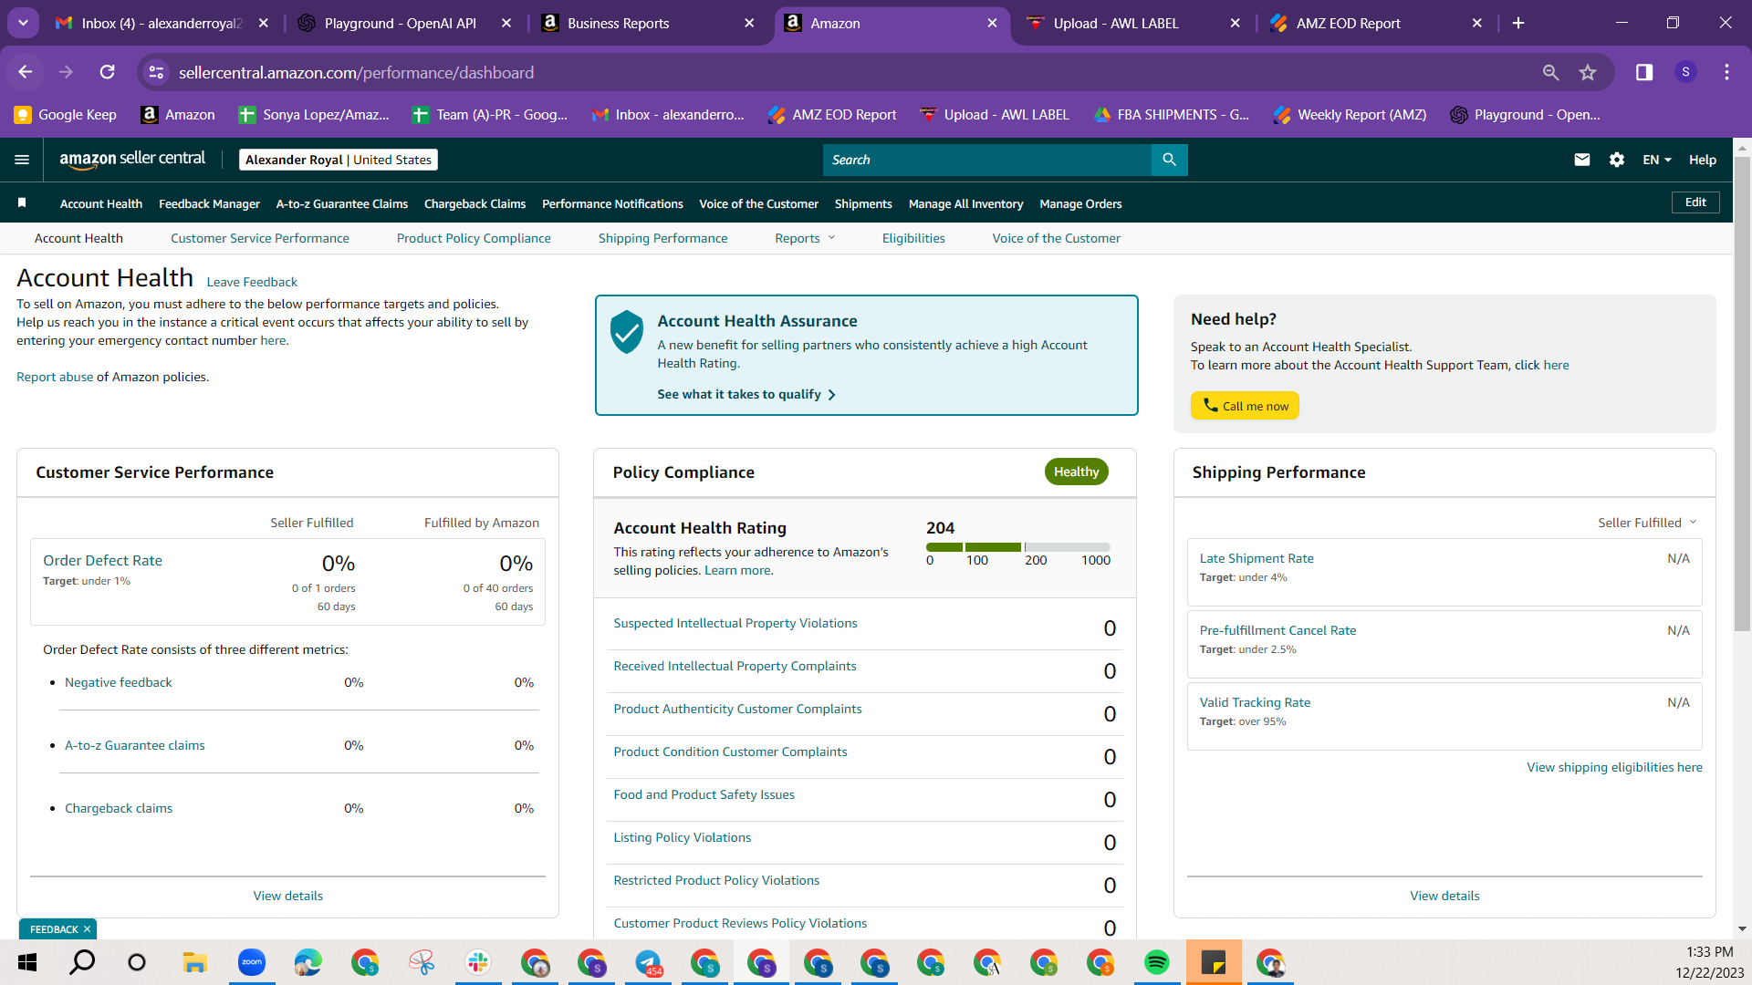1752x985 pixels.
Task: View site information icon in the address bar
Action: (x=157, y=72)
